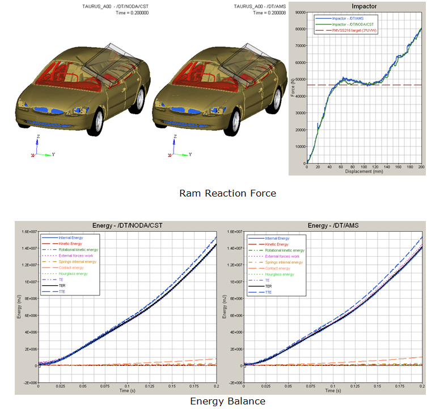Select Kinetic Energy in the NODA/CST legend
The image size is (427, 409).
click(71, 244)
